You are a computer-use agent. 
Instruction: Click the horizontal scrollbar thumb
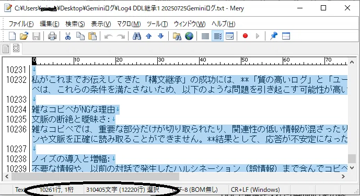tap(95, 176)
